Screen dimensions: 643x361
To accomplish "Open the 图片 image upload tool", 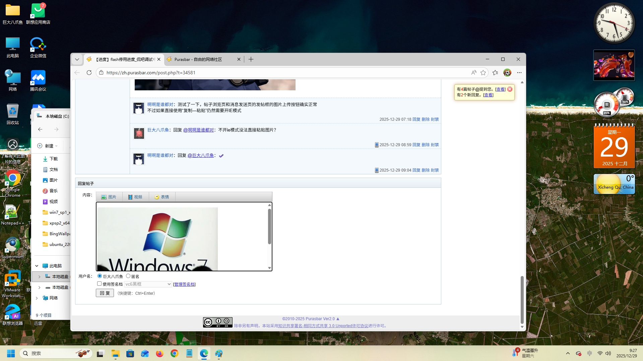I will (109, 197).
